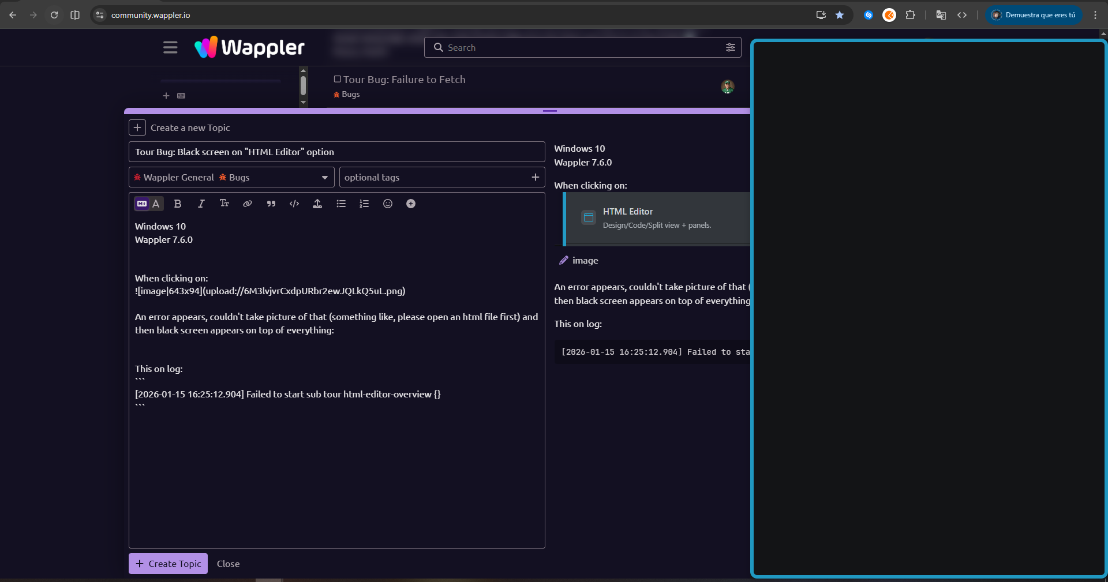Open Chrome's three-dot menu
The width and height of the screenshot is (1108, 582).
[x=1095, y=15]
